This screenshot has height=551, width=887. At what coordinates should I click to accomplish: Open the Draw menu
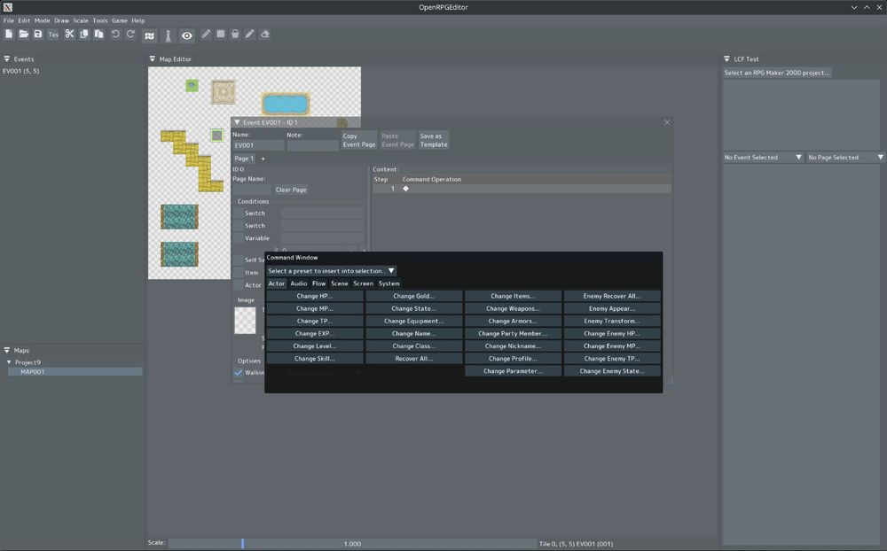(61, 20)
